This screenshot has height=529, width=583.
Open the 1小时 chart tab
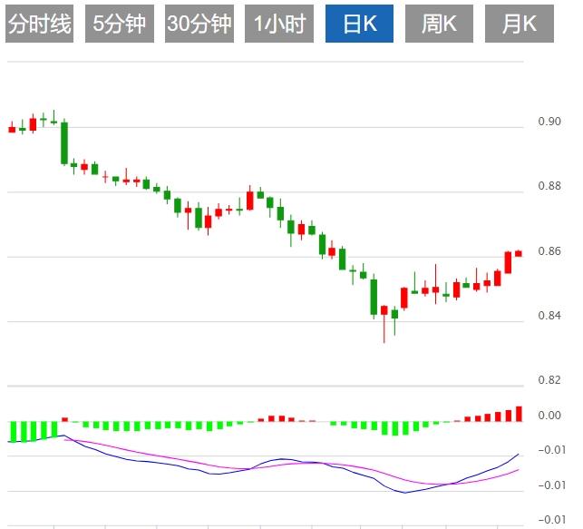click(x=279, y=24)
